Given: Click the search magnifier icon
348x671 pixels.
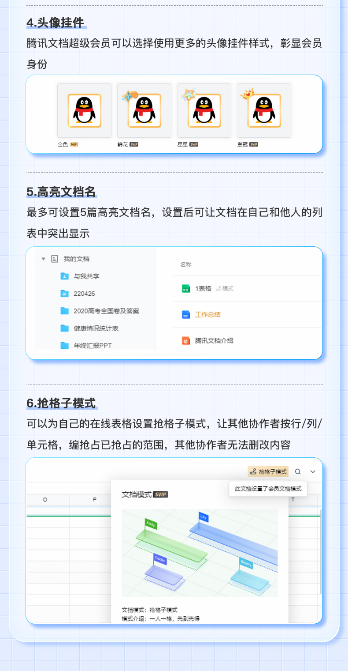Looking at the screenshot, I should tap(298, 471).
